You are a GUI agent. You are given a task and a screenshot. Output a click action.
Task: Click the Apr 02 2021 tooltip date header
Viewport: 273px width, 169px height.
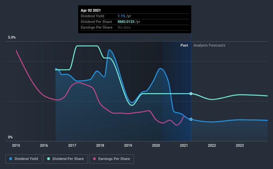[x=91, y=10]
